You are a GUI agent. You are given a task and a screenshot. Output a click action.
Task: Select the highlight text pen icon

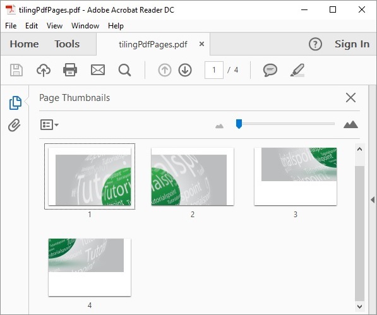tap(297, 70)
